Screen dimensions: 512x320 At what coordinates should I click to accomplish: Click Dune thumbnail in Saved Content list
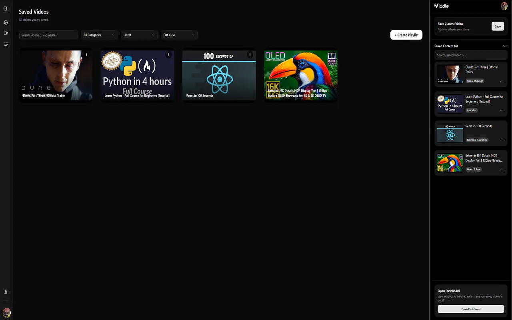tap(450, 74)
